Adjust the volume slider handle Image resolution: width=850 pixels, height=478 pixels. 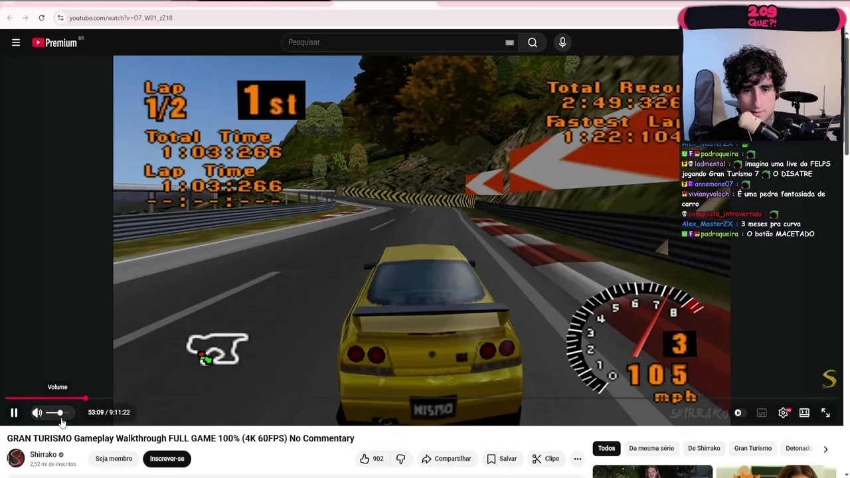tap(60, 413)
